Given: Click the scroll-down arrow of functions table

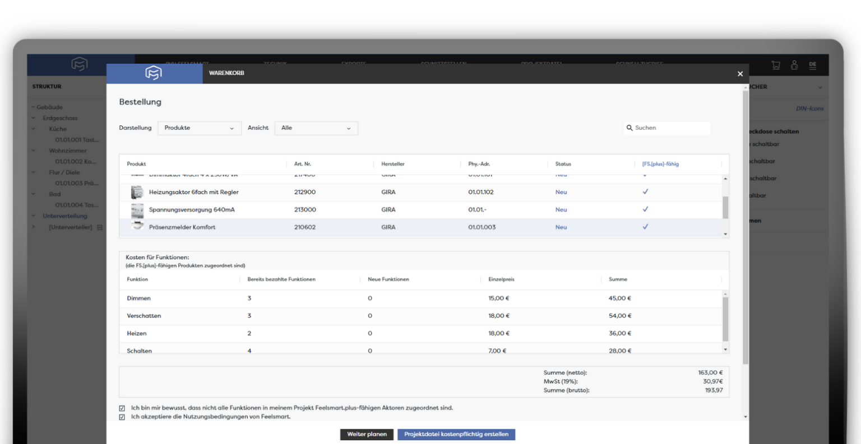Looking at the screenshot, I should coord(725,349).
